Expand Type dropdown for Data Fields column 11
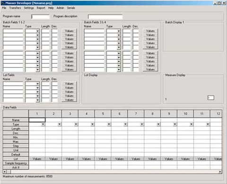Screen dimensions: 227x184 click(208, 124)
